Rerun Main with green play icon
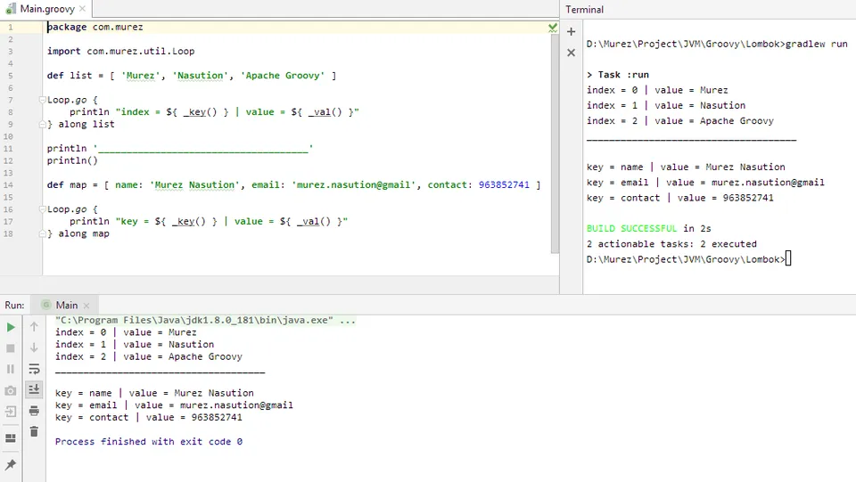Viewport: 856px width, 482px height. point(11,327)
